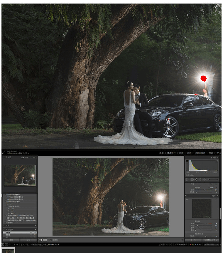Toggle original photo checkbox under histogram
The width and height of the screenshot is (223, 257).
[x=187, y=175]
